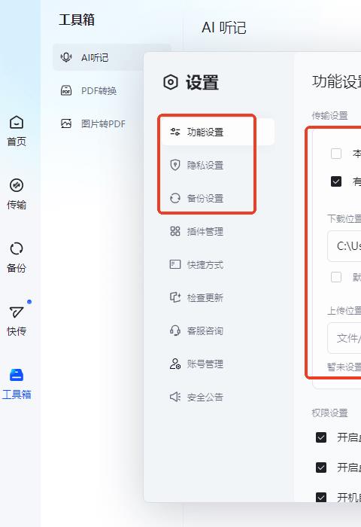Open 账号管理 settings entry

(x=205, y=364)
